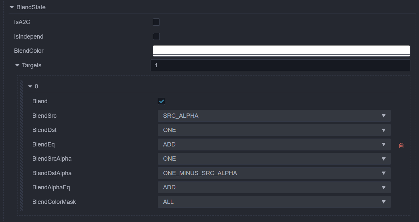Screen dimensions: 419x222
Task: Click the Targets count input field
Action: (x=280, y=65)
